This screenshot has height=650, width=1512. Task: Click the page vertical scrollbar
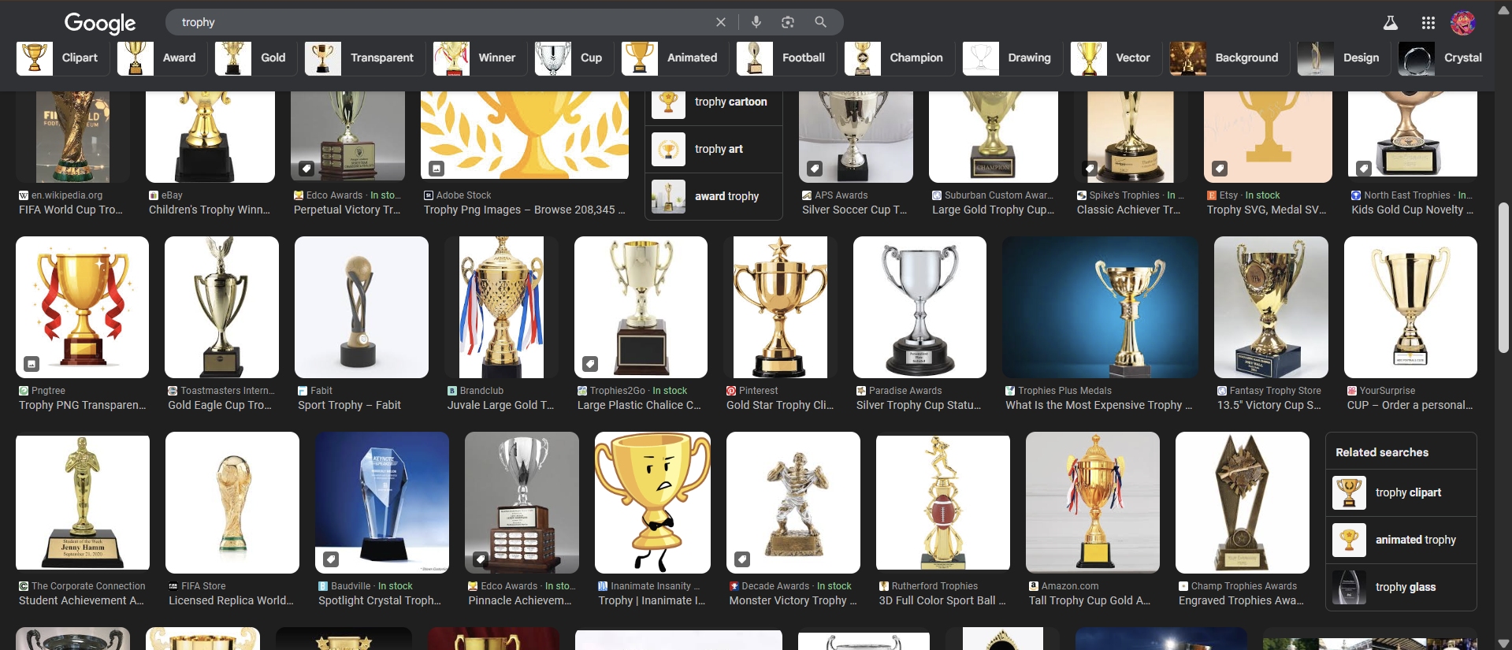1503,276
